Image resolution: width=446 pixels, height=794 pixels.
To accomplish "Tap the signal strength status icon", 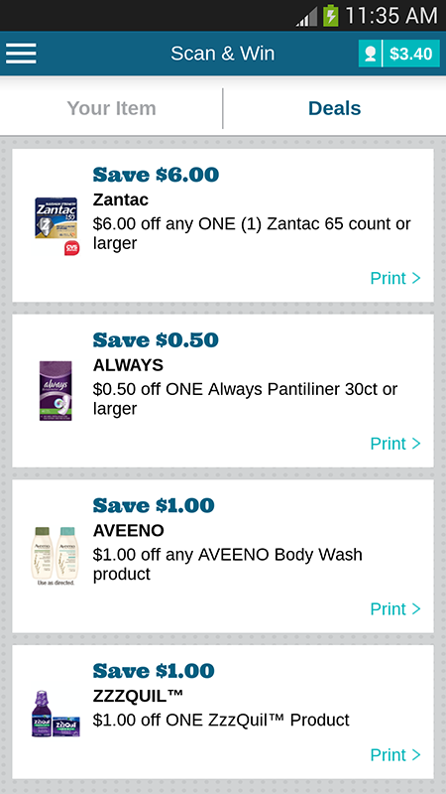I will (x=307, y=17).
